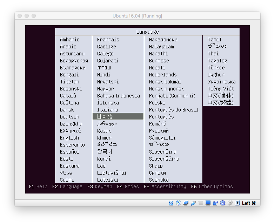This screenshot has height=224, width=275.
Task: Select Беларуская in the language list
Action: point(74,61)
